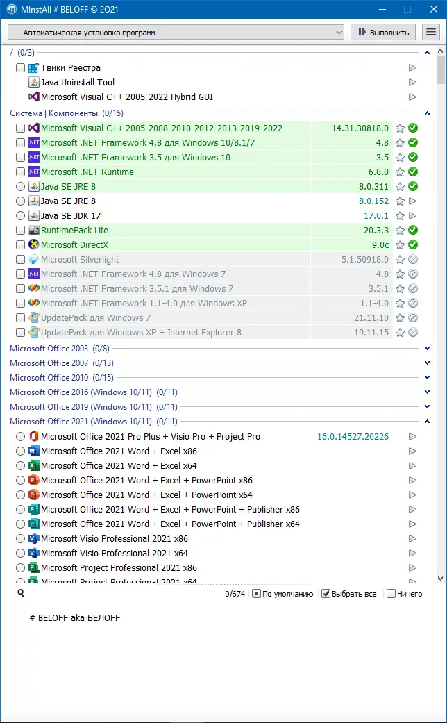Click the arrow next to Visual C++ Hybrid GUI
447x723 pixels.
click(x=412, y=97)
